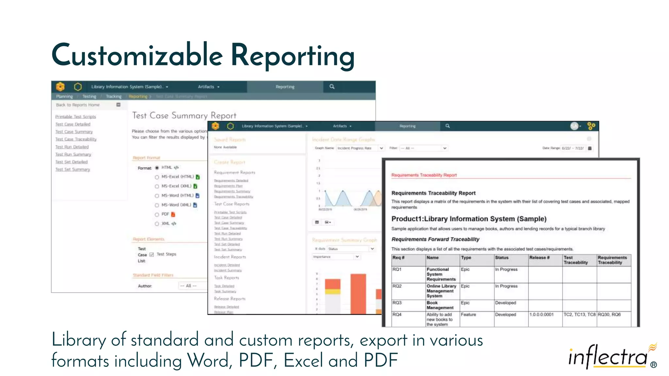Open the Date Range calendar picker

click(x=590, y=148)
